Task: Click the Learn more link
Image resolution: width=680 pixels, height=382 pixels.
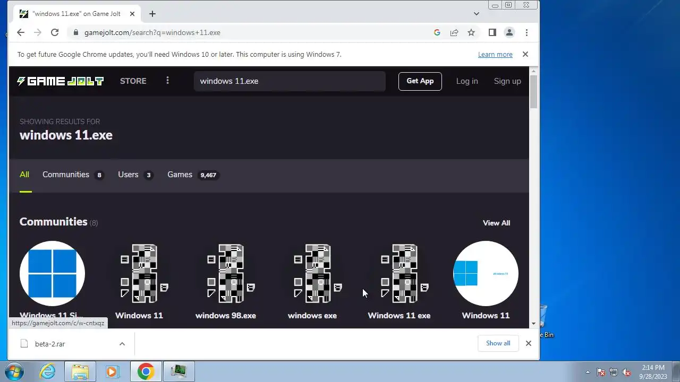Action: [x=495, y=54]
